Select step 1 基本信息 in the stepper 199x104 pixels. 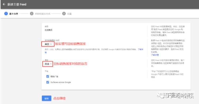click(11, 14)
